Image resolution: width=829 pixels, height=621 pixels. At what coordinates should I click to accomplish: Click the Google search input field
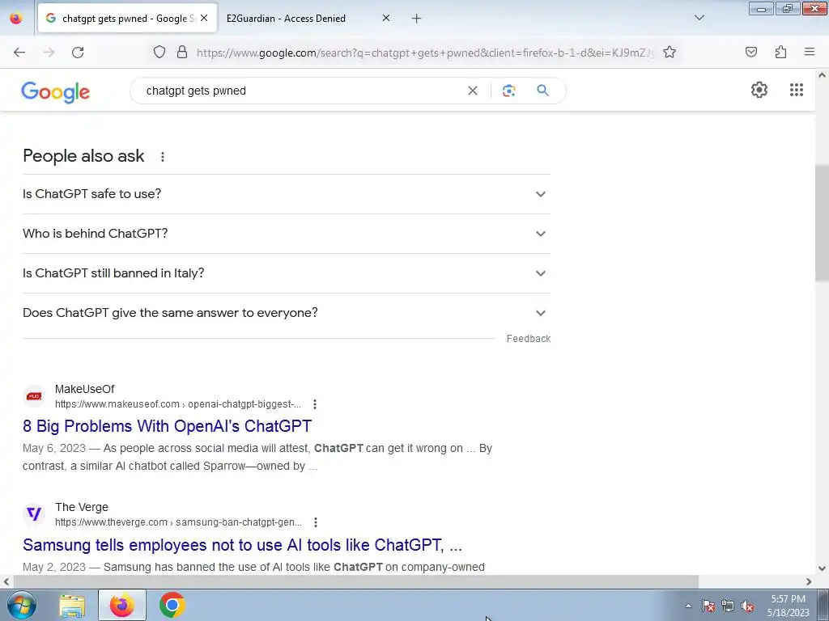click(301, 91)
